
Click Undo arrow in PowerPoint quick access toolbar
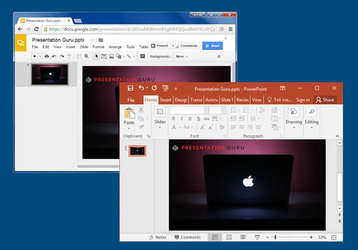[141, 88]
